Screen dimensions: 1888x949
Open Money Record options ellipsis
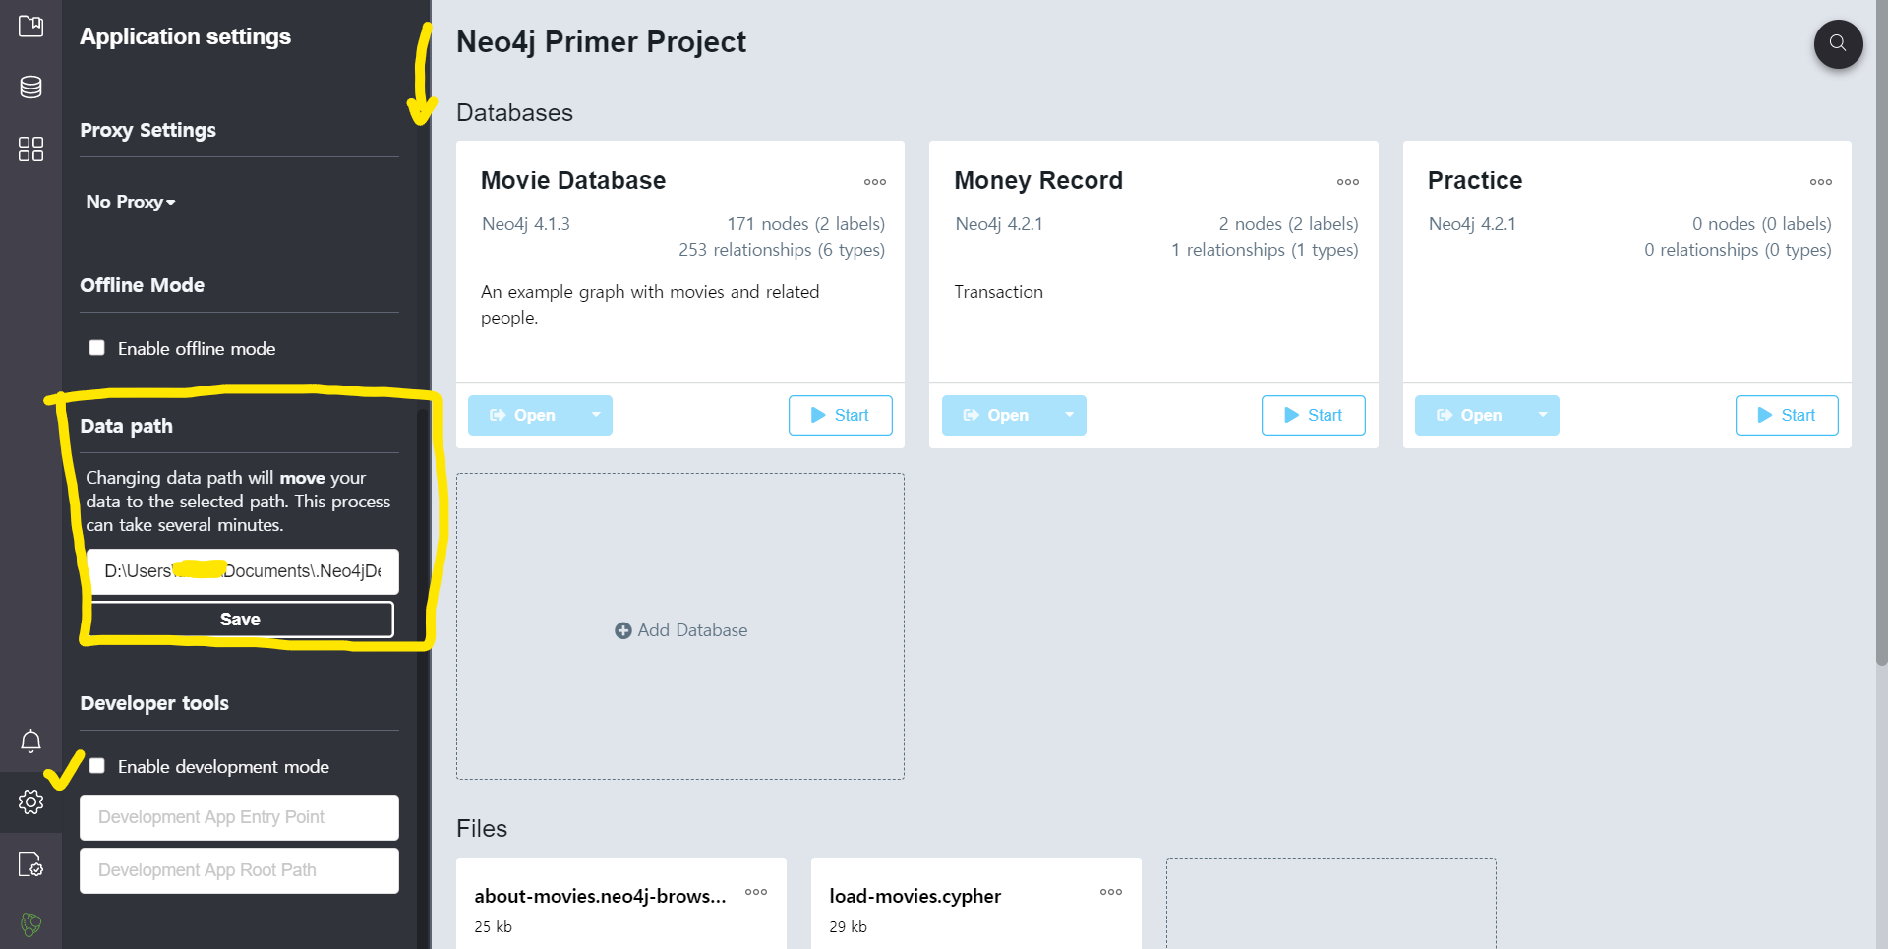pyautogui.click(x=1348, y=182)
